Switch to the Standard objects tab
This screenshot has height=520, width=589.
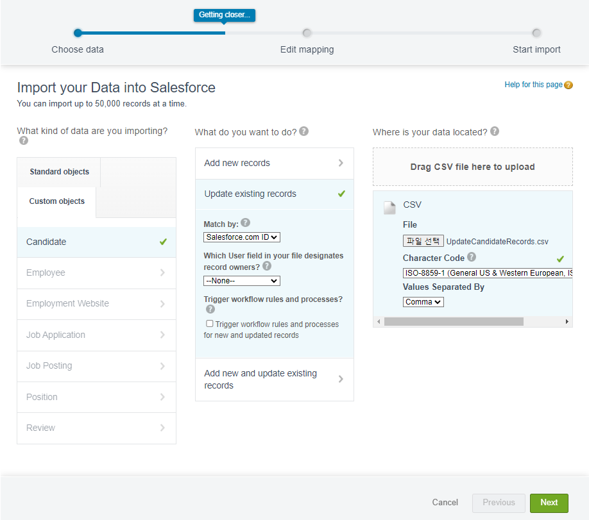(x=59, y=172)
